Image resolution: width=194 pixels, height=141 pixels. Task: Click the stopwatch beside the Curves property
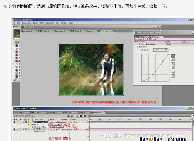tap(140, 47)
